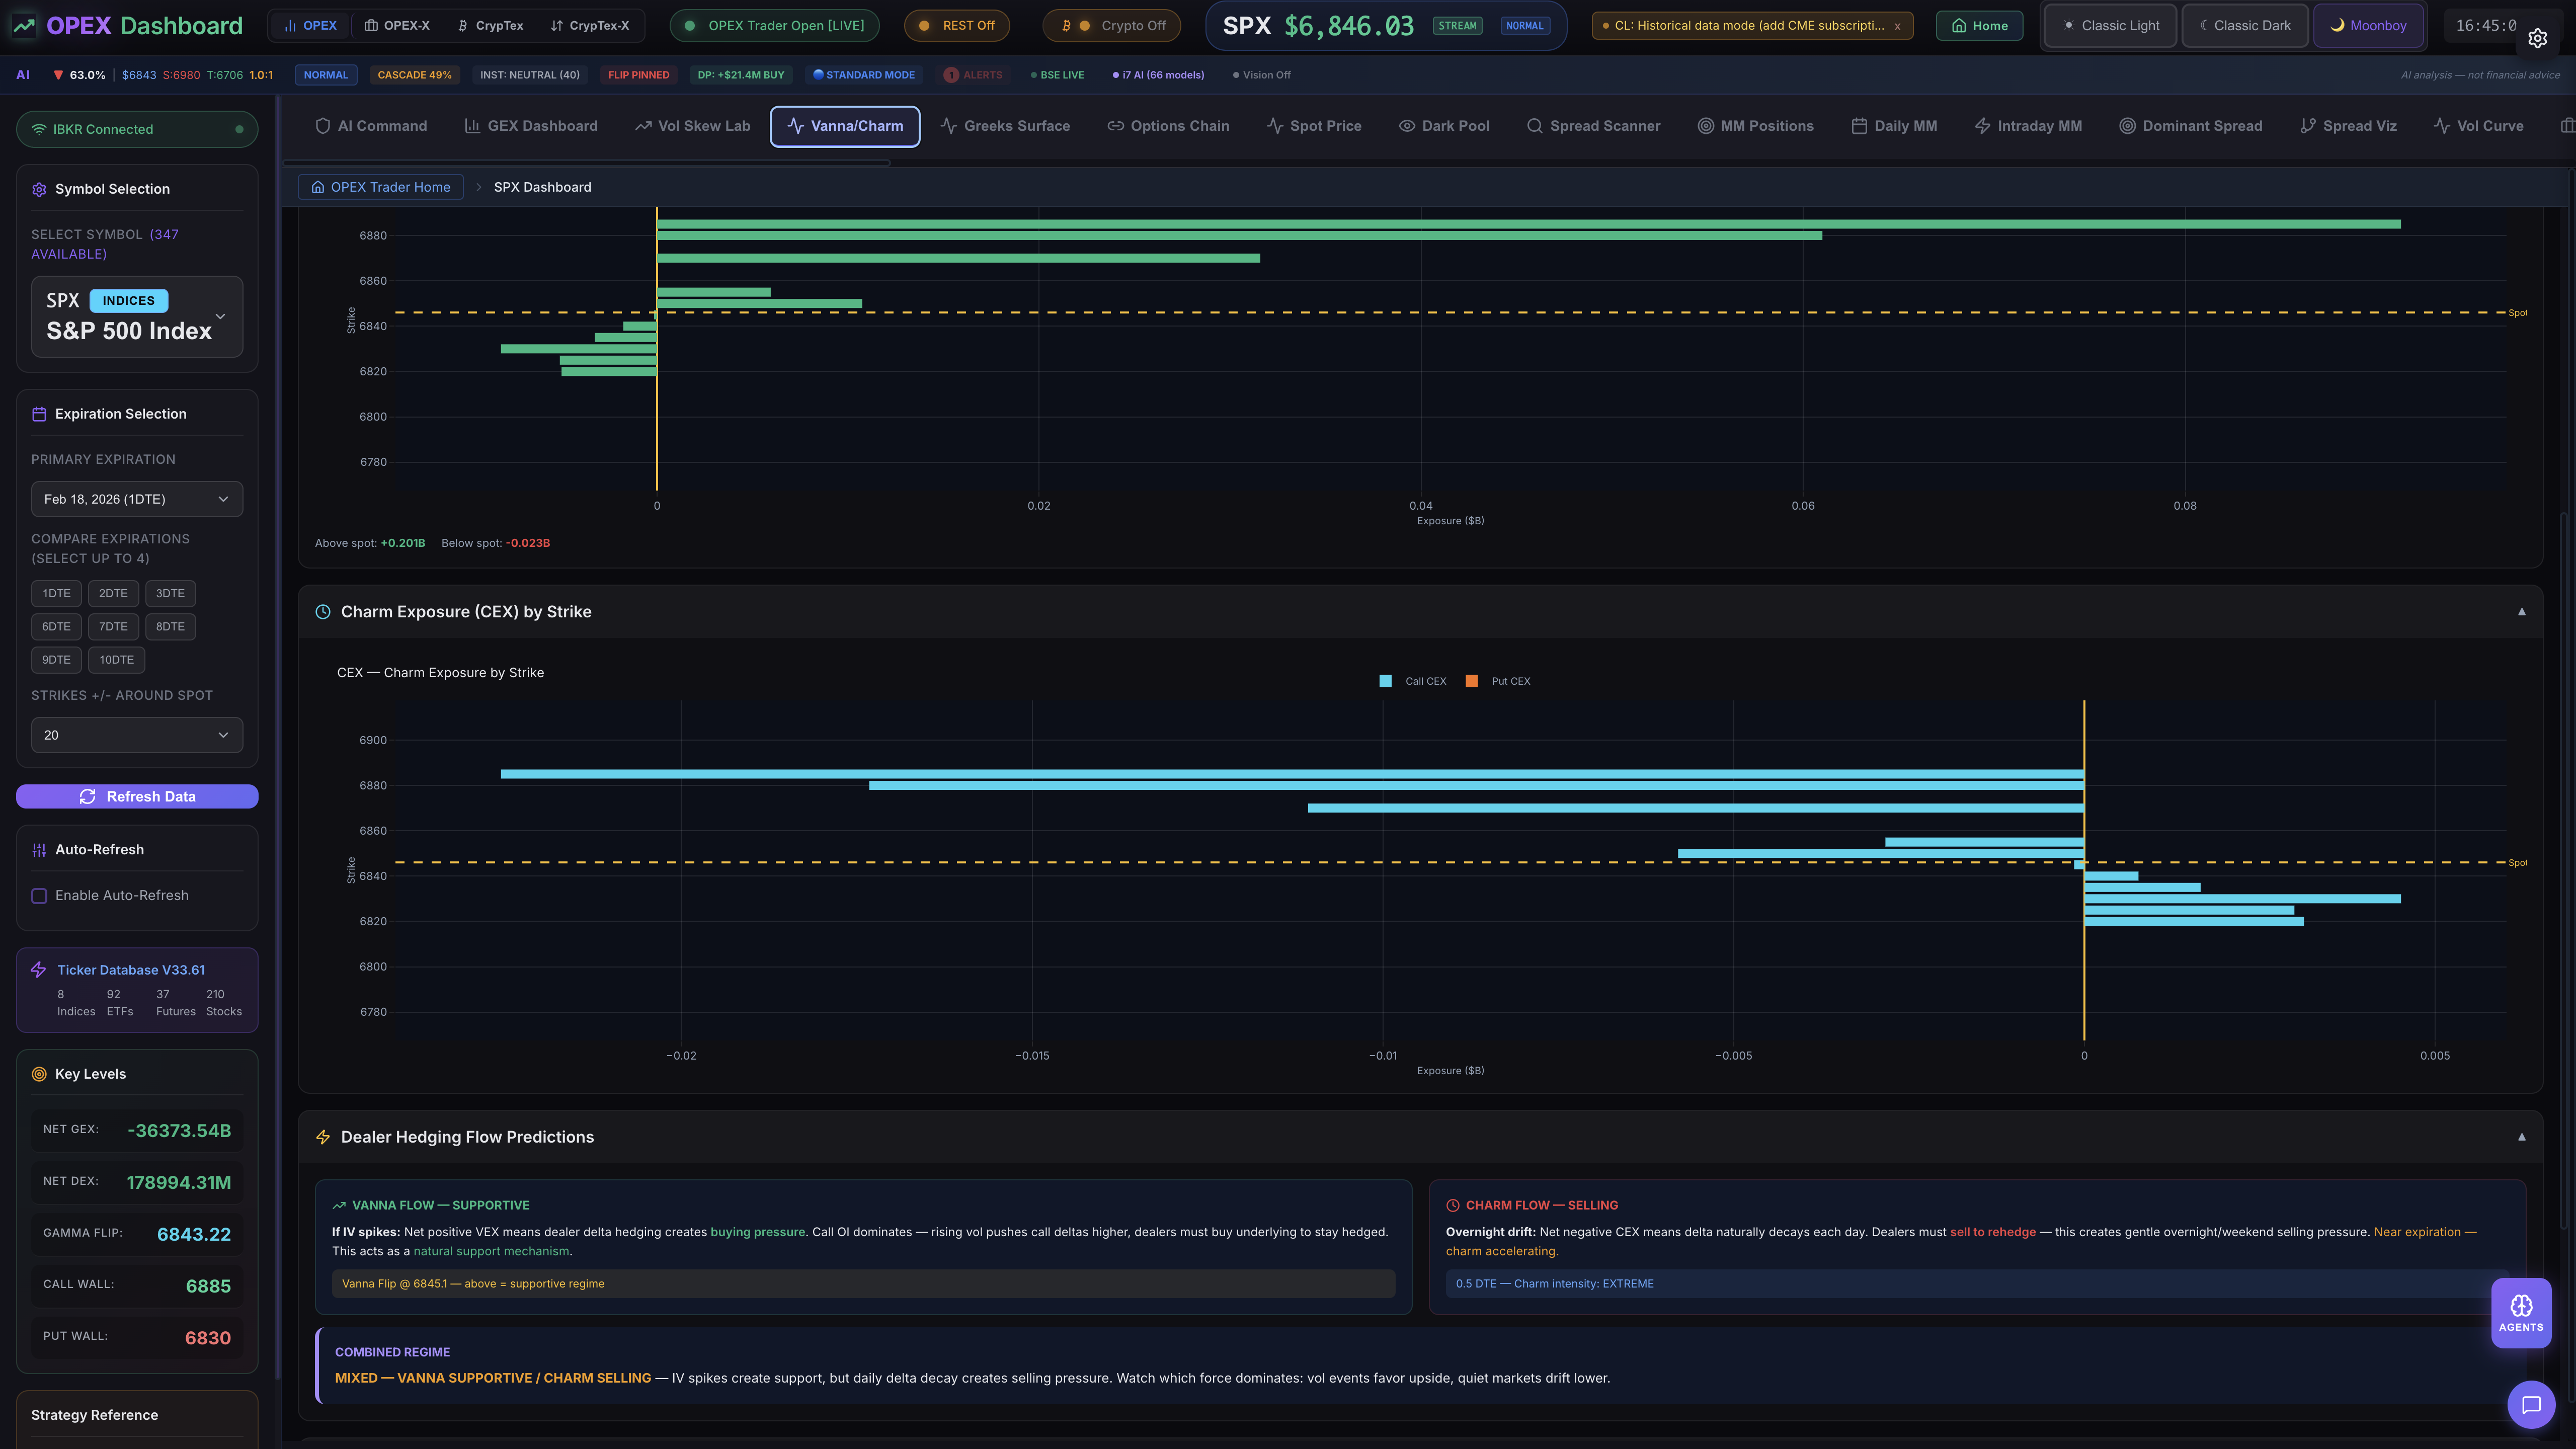Open the MM Positions panel
Viewport: 2576px width, 1449px height.
pos(1755,126)
